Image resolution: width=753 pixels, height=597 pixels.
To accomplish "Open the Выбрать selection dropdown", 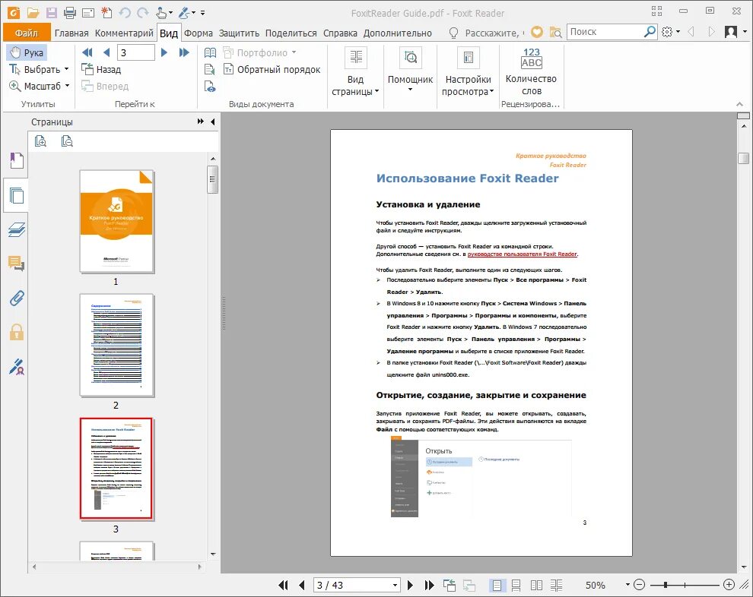I will [40, 70].
